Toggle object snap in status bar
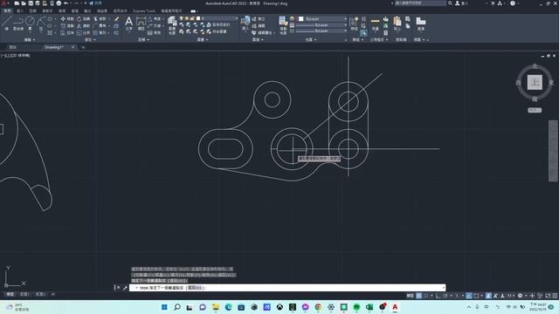Image resolution: width=559 pixels, height=314 pixels. click(x=476, y=296)
